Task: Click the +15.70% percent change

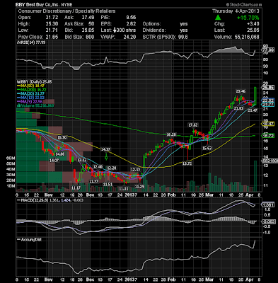Action: point(248,18)
